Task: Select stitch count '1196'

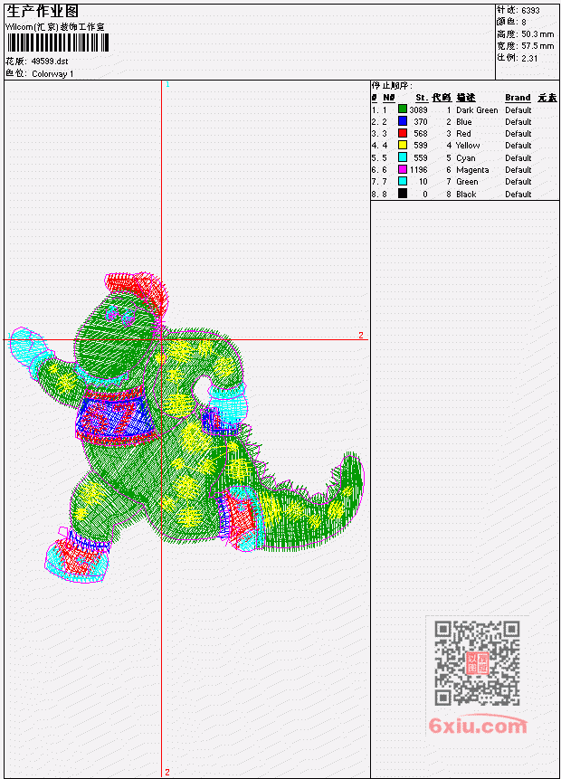Action: [418, 170]
